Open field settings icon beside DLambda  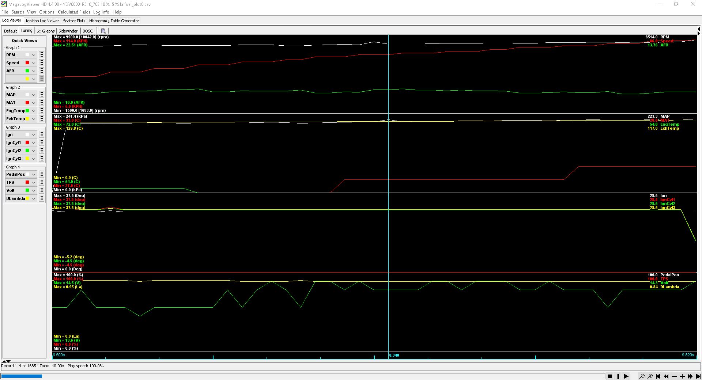coord(41,198)
